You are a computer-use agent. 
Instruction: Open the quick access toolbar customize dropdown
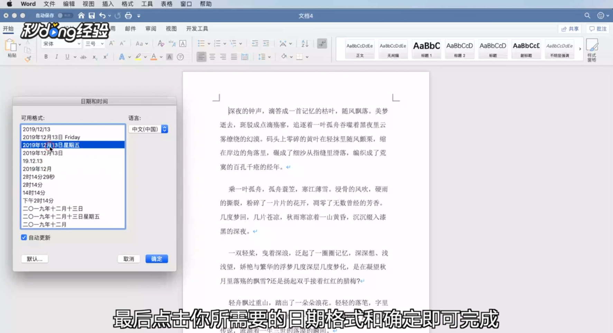139,16
